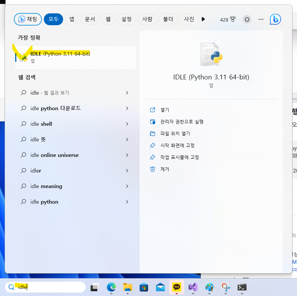Click 열기 to open IDLE

tap(164, 110)
